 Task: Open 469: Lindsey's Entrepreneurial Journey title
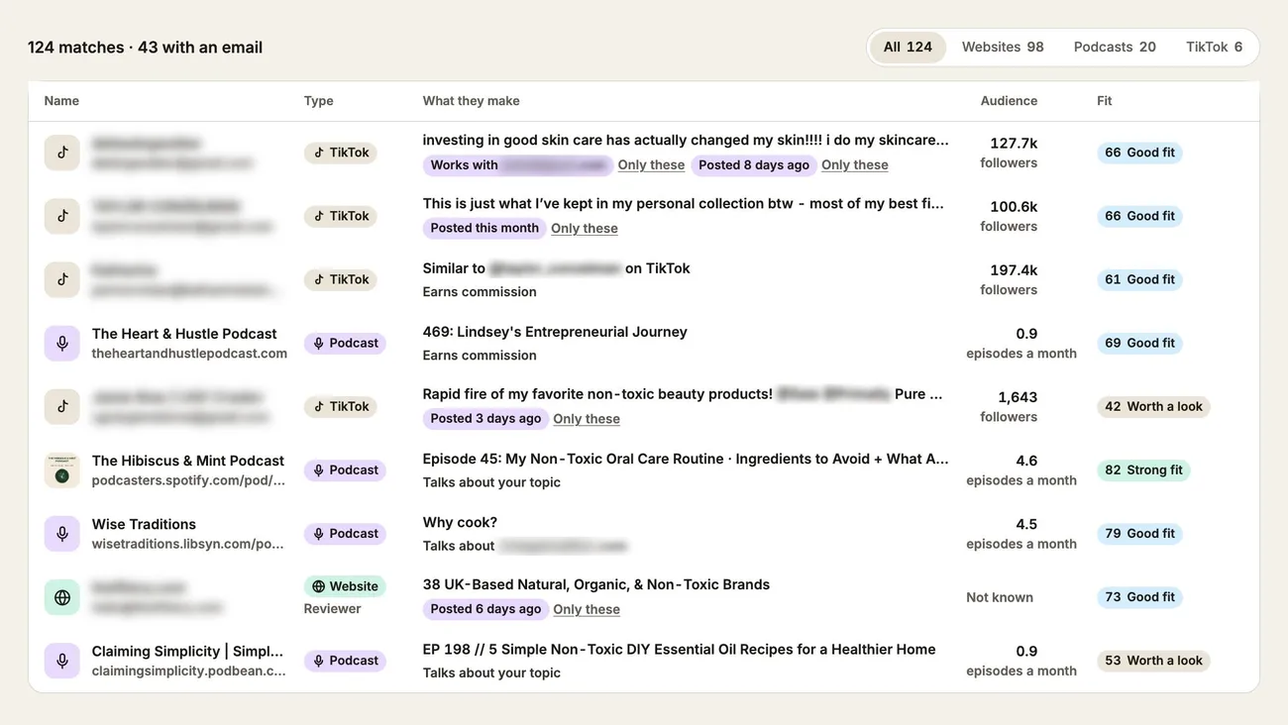555,332
